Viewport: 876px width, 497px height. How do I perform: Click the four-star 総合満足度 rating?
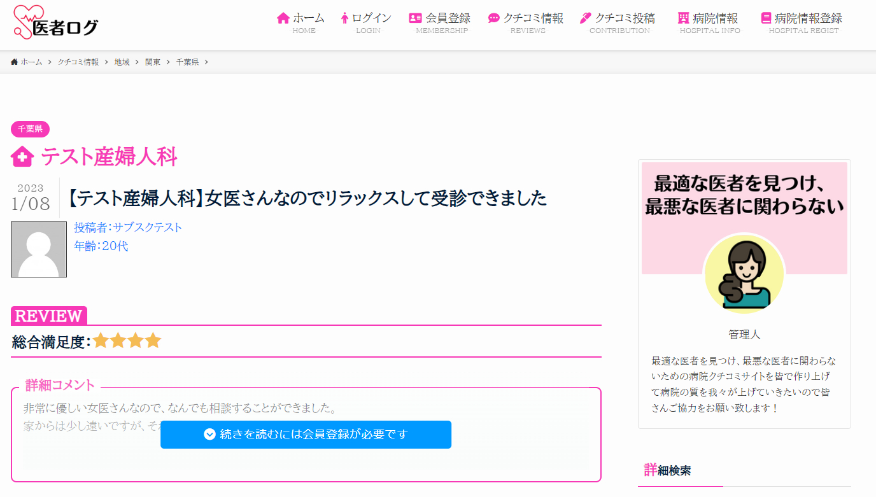pos(127,341)
